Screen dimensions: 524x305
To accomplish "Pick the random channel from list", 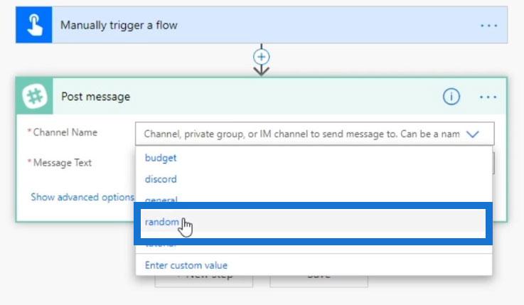I will pos(313,223).
